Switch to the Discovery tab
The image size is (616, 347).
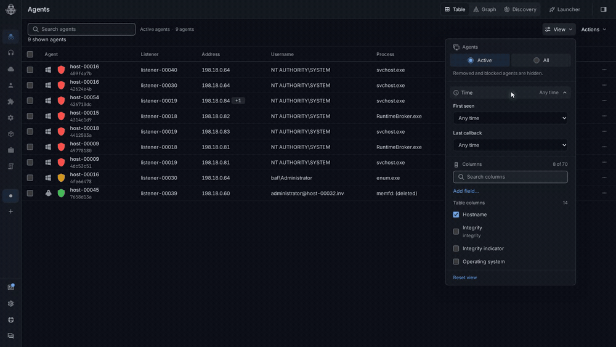tap(520, 9)
